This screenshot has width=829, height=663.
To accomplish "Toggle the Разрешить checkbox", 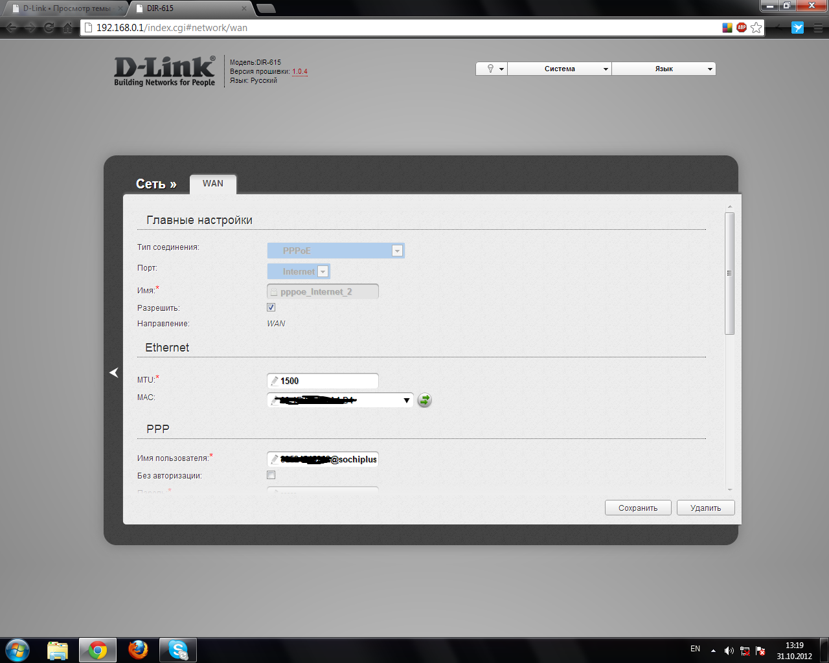I will [271, 308].
